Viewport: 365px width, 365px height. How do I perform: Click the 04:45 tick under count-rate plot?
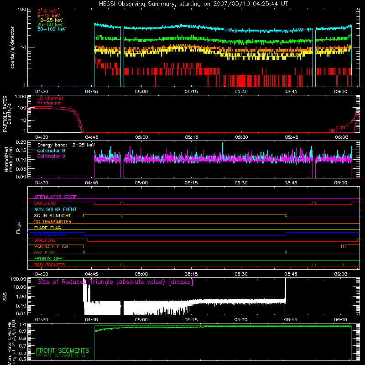point(91,92)
